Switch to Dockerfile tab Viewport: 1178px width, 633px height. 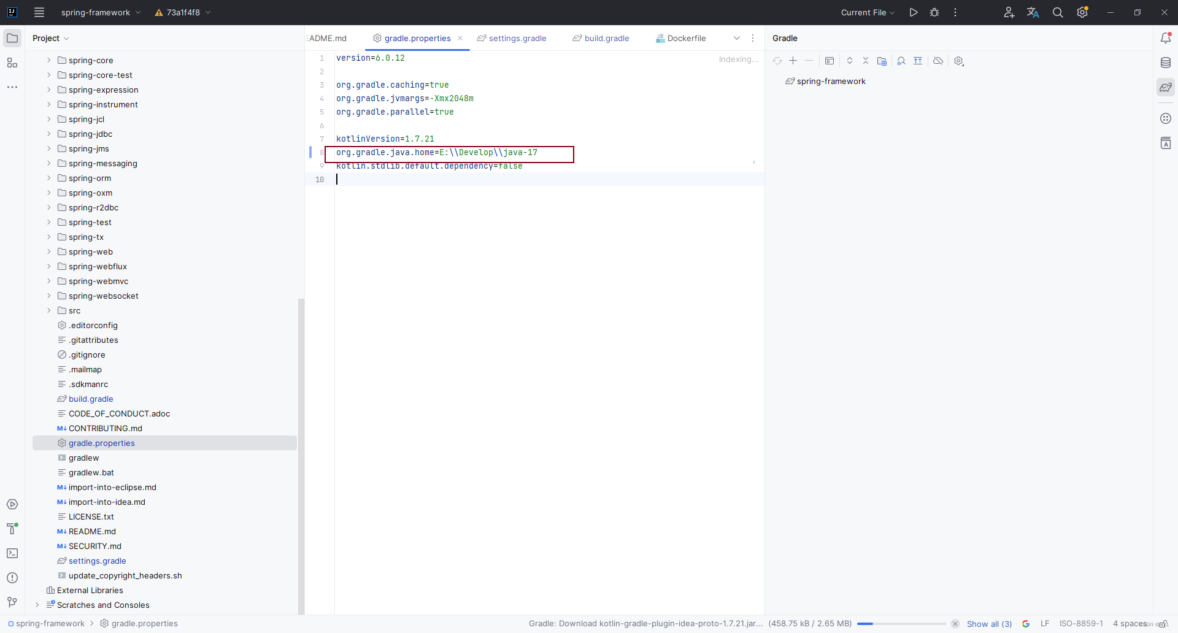(x=681, y=38)
